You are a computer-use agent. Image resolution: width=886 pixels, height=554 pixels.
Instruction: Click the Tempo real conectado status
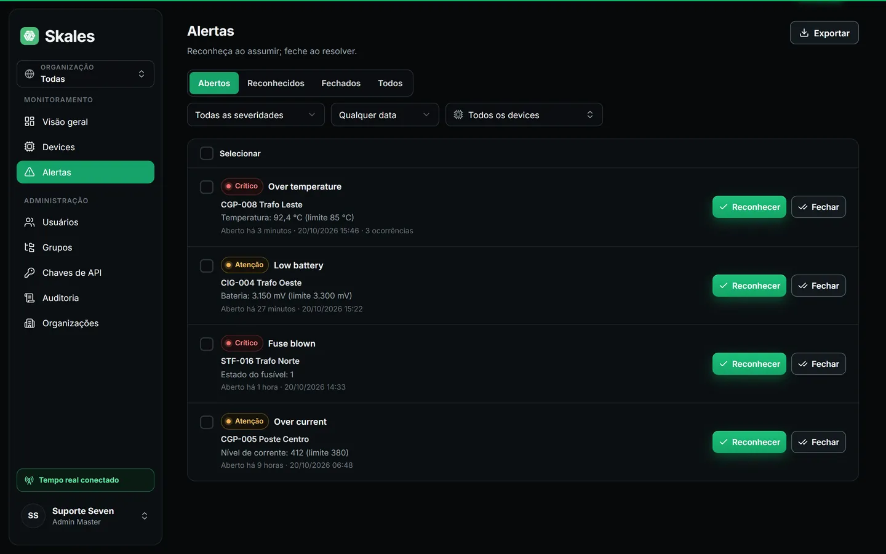coord(86,480)
